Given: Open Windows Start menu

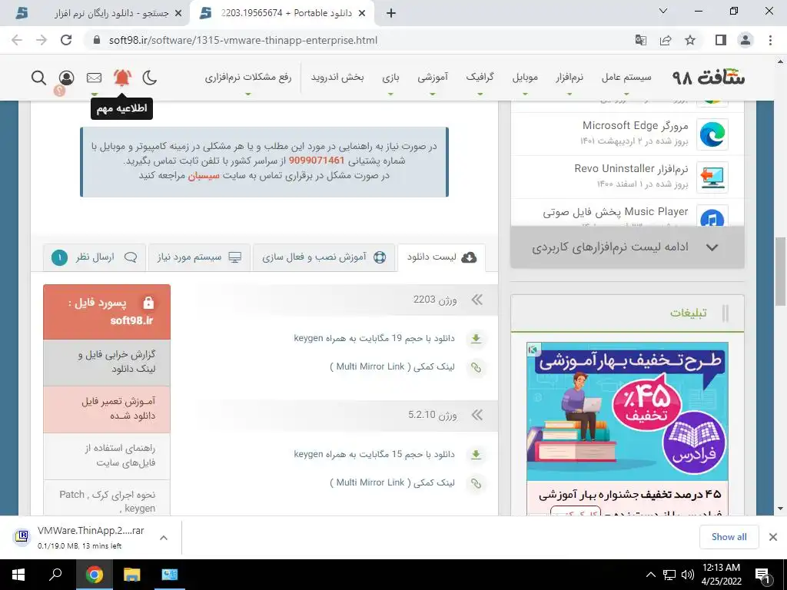Looking at the screenshot, I should click(x=18, y=575).
